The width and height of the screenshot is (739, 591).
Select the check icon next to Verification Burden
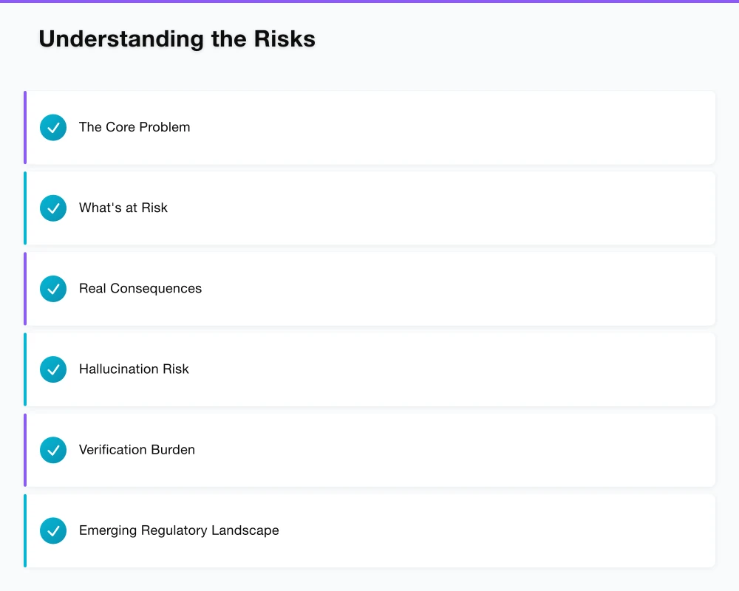point(53,450)
